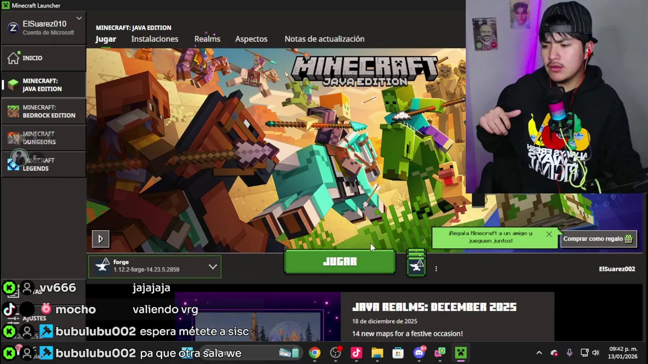The image size is (648, 364).
Task: Dismiss the Regala Minecraft gift banner
Action: (549, 234)
